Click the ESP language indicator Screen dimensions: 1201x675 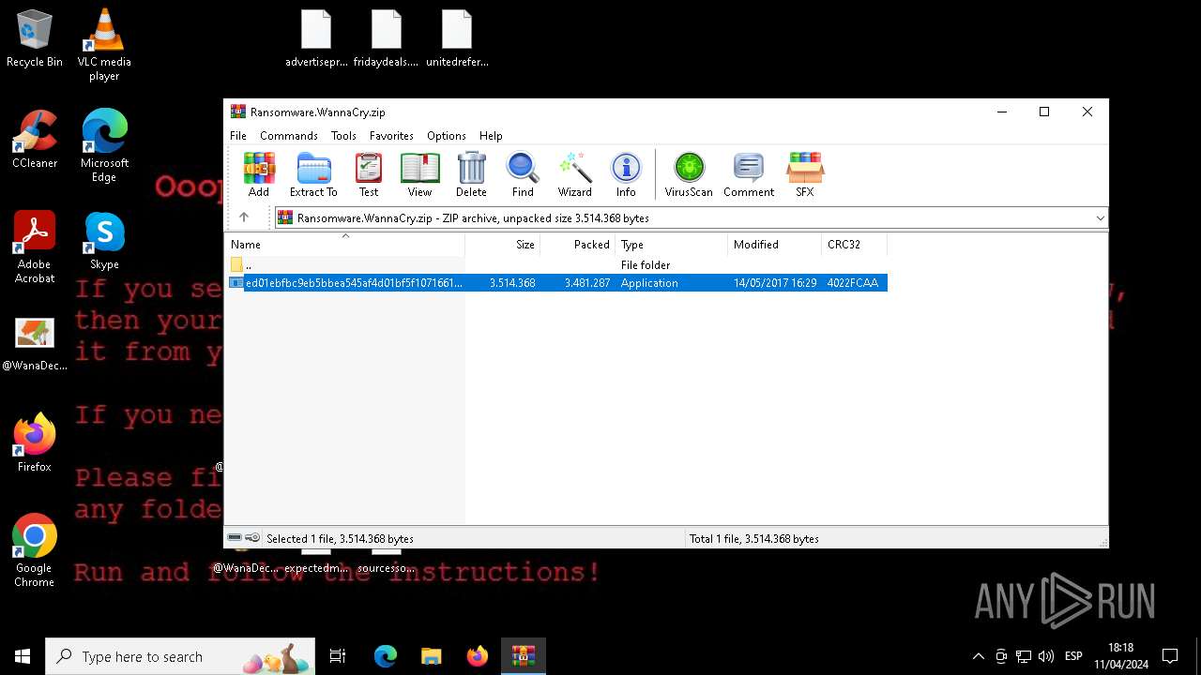pyautogui.click(x=1073, y=656)
